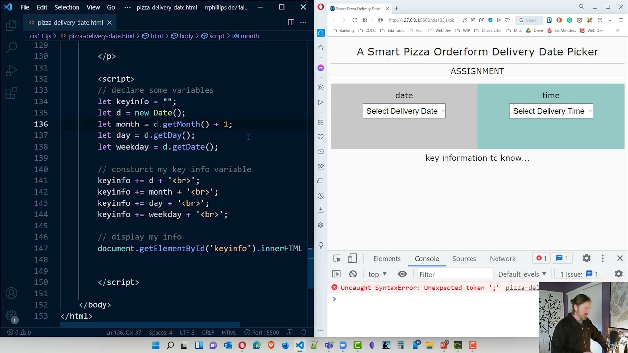Toggle the console sidebar panel

pyautogui.click(x=336, y=274)
